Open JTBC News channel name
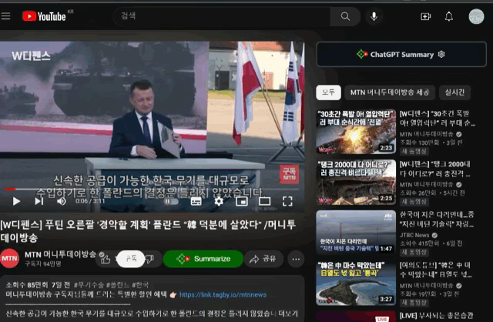493x322 pixels. click(x=414, y=235)
